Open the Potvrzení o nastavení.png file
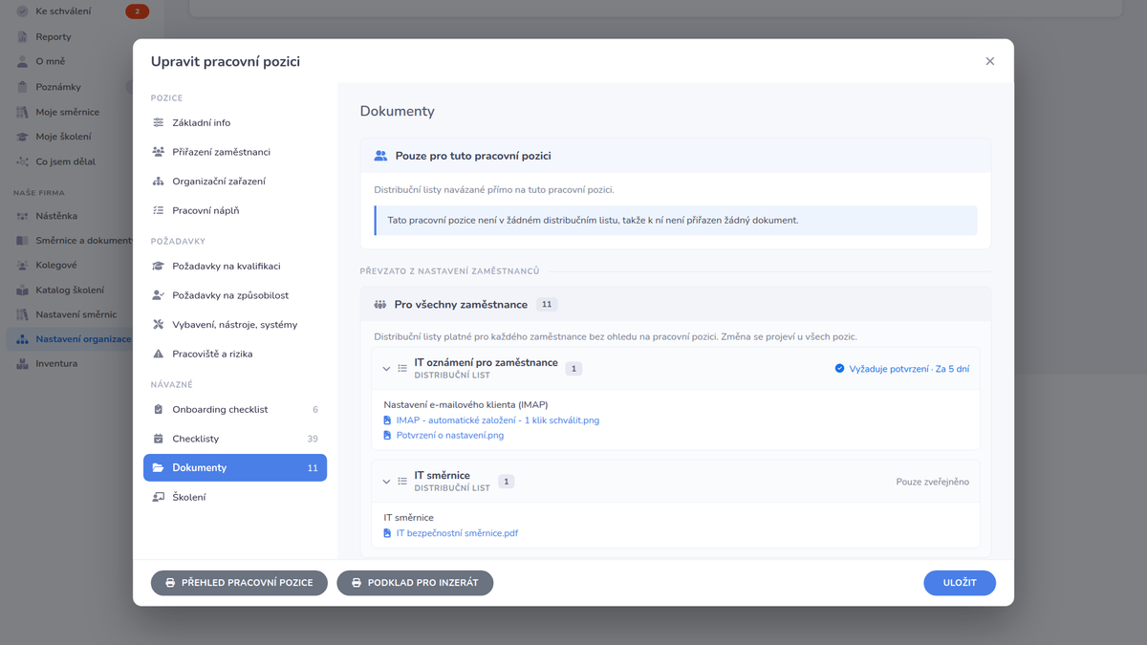This screenshot has width=1147, height=645. pyautogui.click(x=450, y=436)
